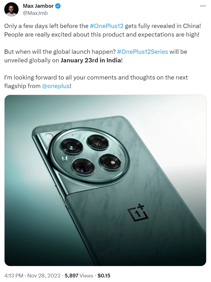Click the Hasselblad H logo on camera module
Screen dimensions: 211x282
(x=64, y=159)
